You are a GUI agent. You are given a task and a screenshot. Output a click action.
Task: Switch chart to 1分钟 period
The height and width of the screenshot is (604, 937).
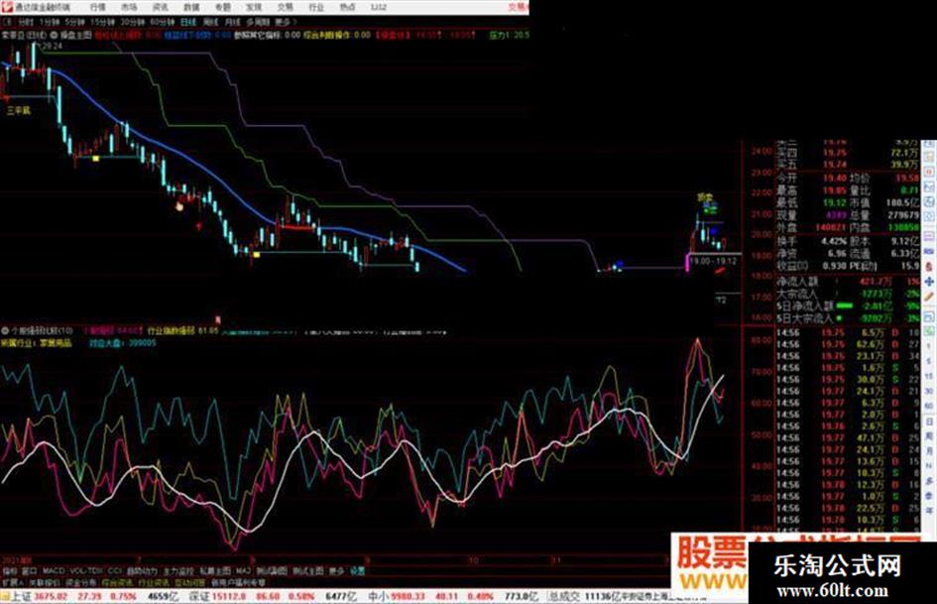pyautogui.click(x=50, y=22)
